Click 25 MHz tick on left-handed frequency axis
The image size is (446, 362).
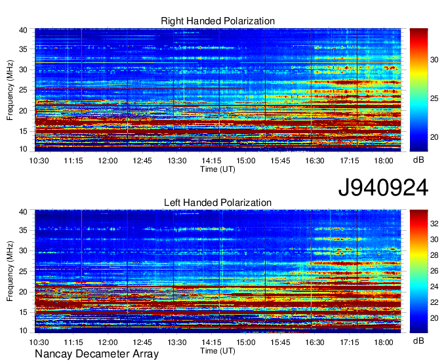(23, 271)
